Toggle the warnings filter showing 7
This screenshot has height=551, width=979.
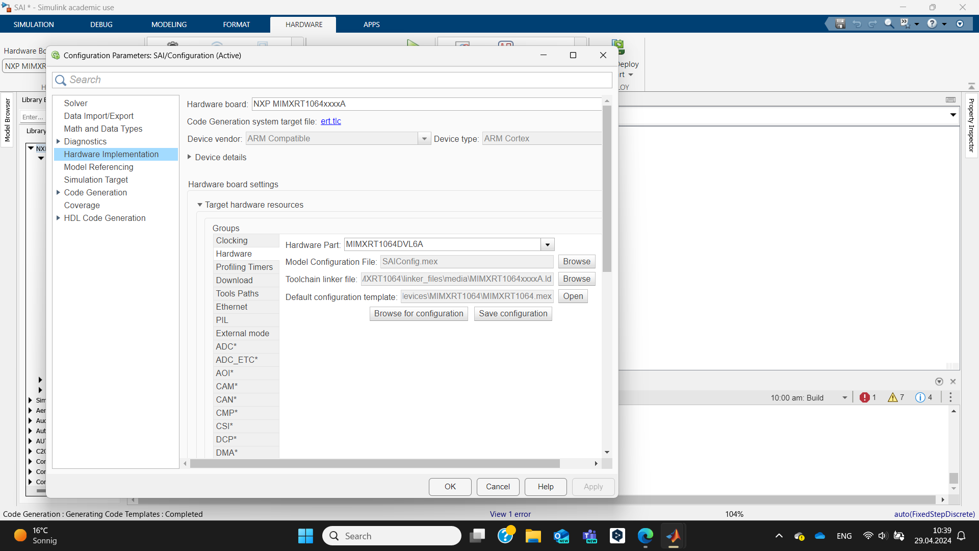pyautogui.click(x=895, y=397)
